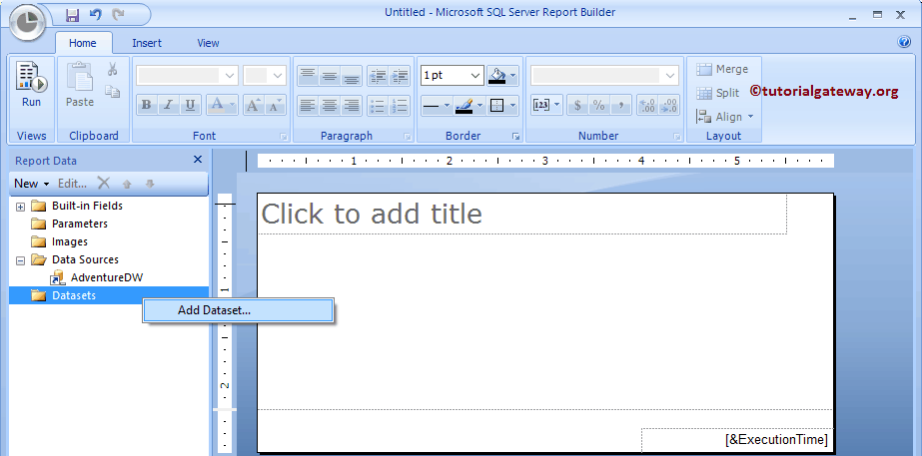Collapse the Data Sources folder
This screenshot has height=456, width=922.
20,260
